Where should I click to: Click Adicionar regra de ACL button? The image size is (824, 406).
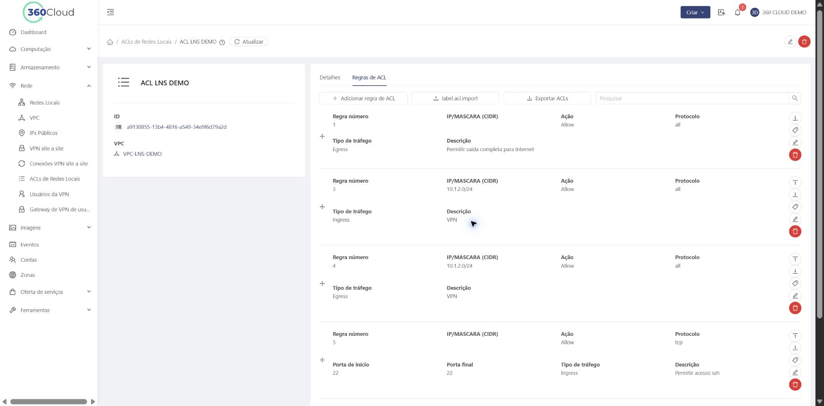click(x=363, y=98)
